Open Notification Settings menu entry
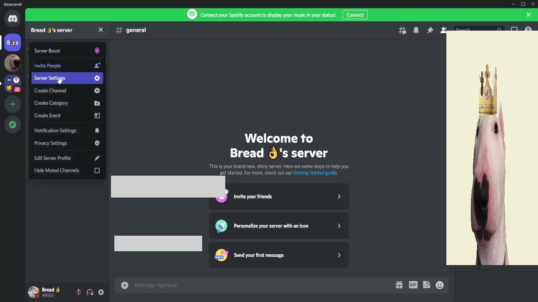This screenshot has width=538, height=302. [67, 130]
